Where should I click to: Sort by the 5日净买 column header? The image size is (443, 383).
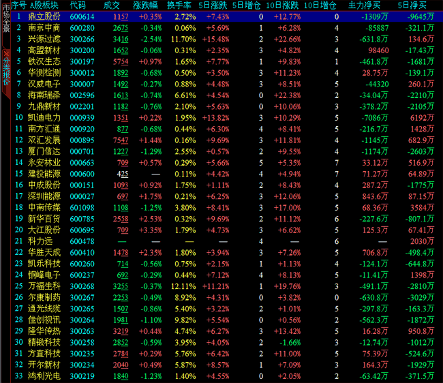412,5
